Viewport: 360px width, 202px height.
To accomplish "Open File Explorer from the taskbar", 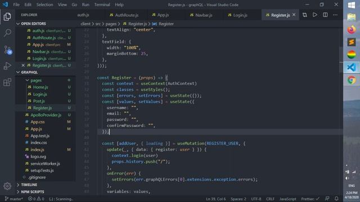I will point(351,17).
